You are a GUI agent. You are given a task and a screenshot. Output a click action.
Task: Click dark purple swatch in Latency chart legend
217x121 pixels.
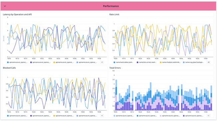[31, 62]
